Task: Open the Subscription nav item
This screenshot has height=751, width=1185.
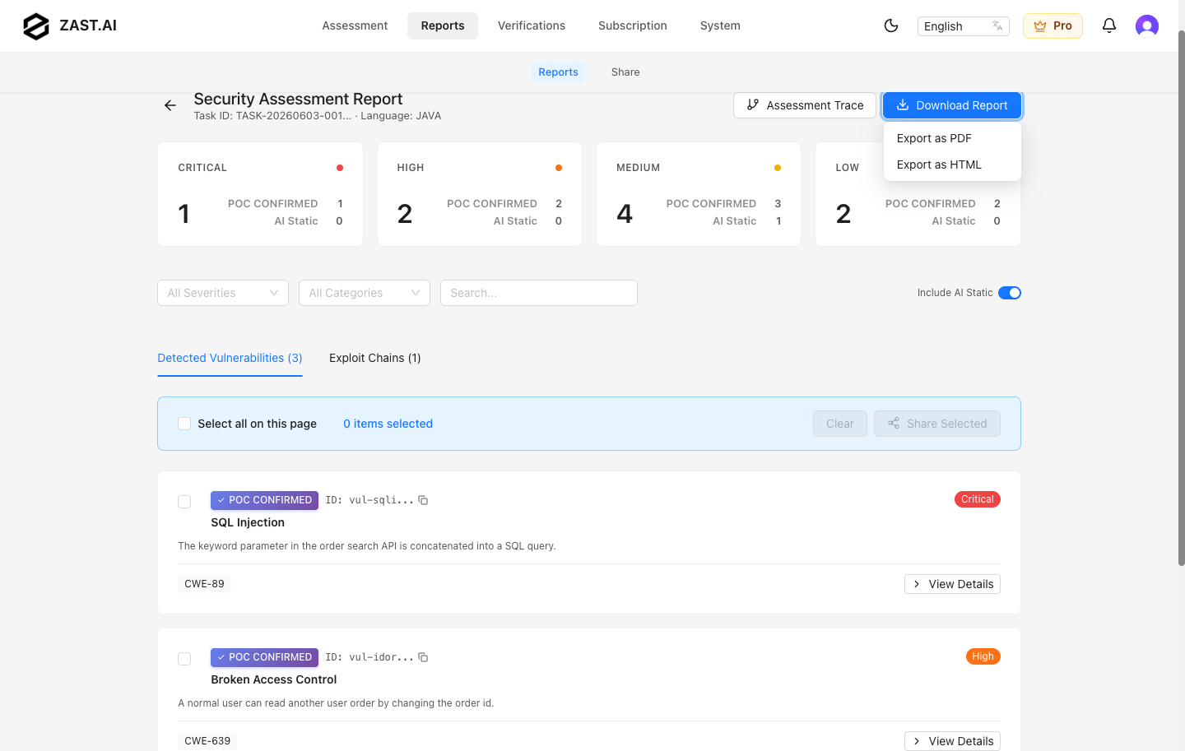Action: pyautogui.click(x=633, y=25)
